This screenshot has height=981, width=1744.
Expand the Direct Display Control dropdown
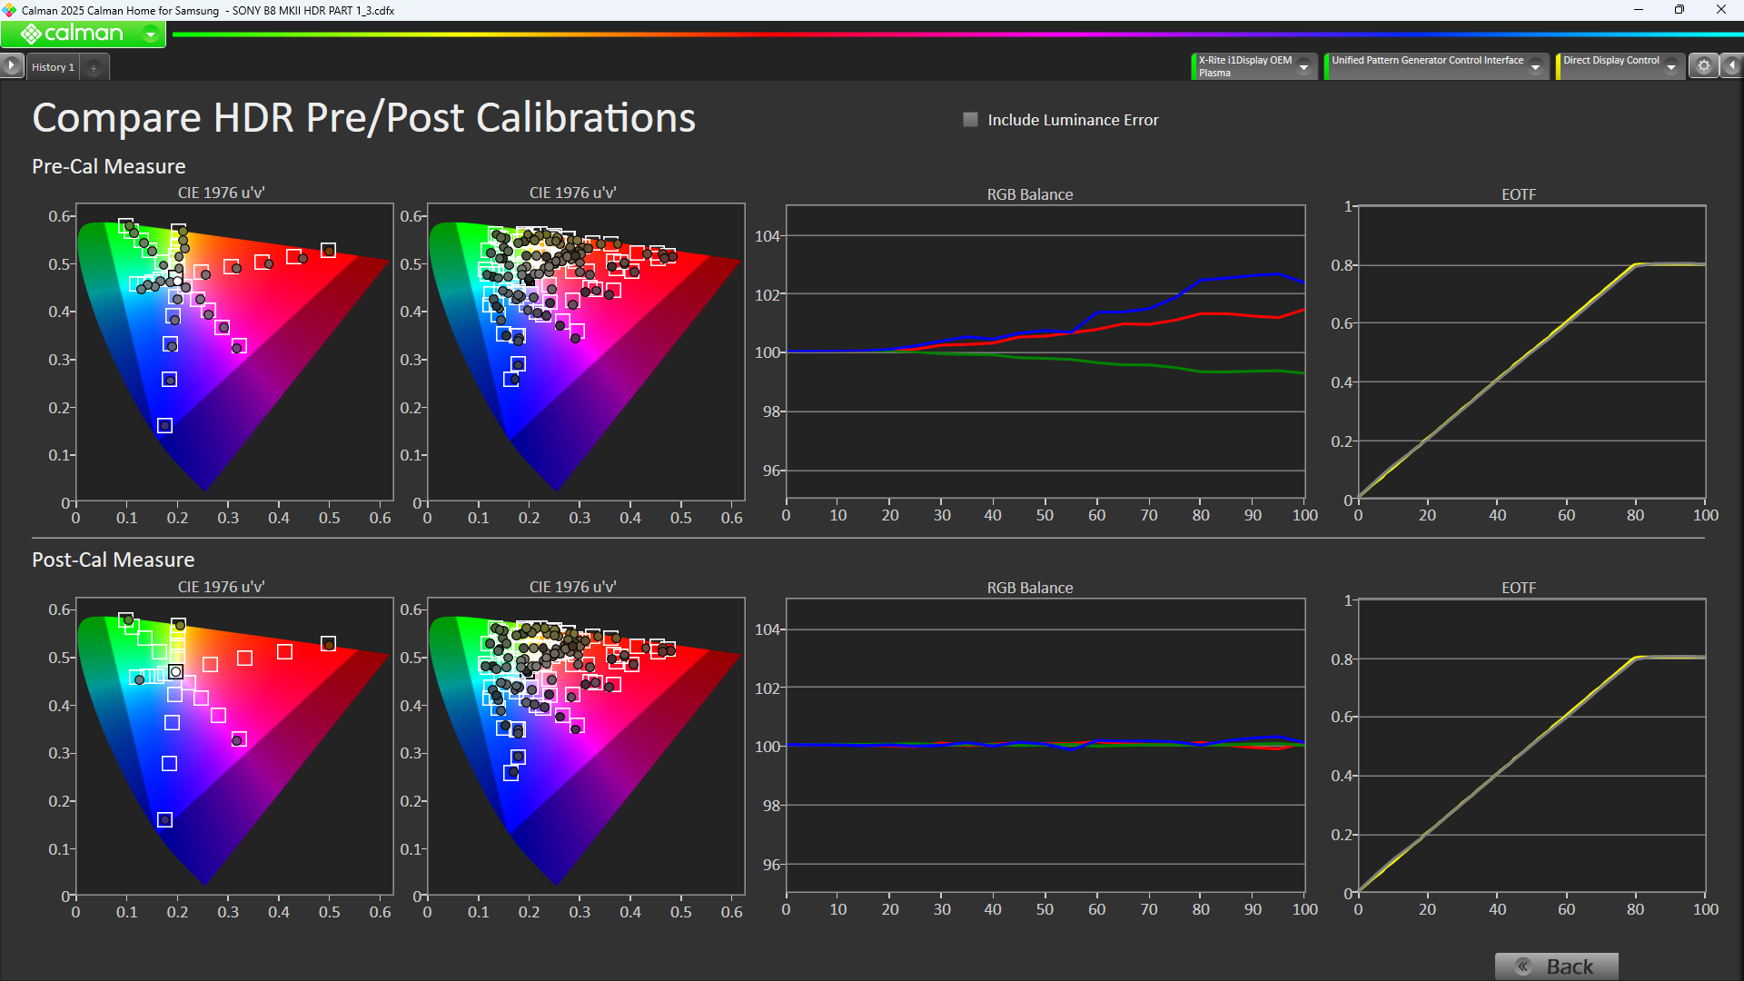1671,66
